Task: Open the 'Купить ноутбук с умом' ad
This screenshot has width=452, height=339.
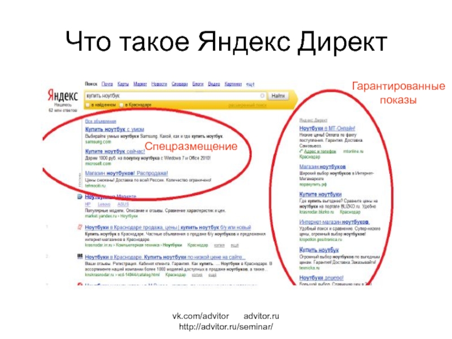Action: pos(115,129)
